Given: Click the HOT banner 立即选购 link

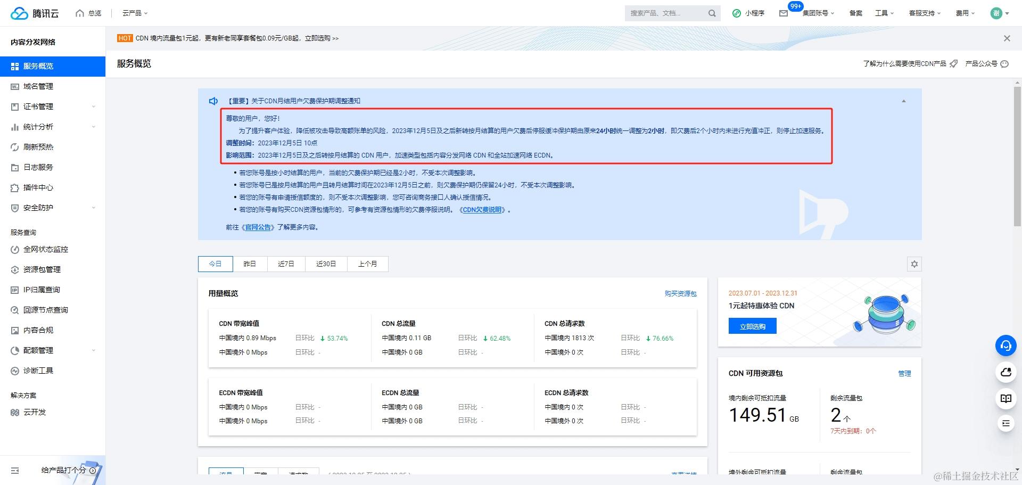Looking at the screenshot, I should click(x=322, y=38).
